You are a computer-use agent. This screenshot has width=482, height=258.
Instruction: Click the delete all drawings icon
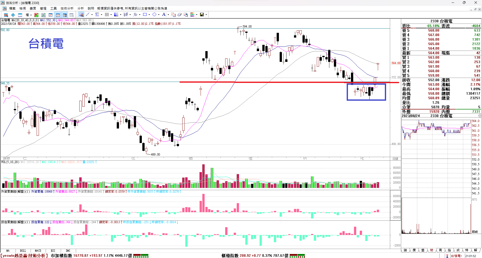[x=186, y=15]
